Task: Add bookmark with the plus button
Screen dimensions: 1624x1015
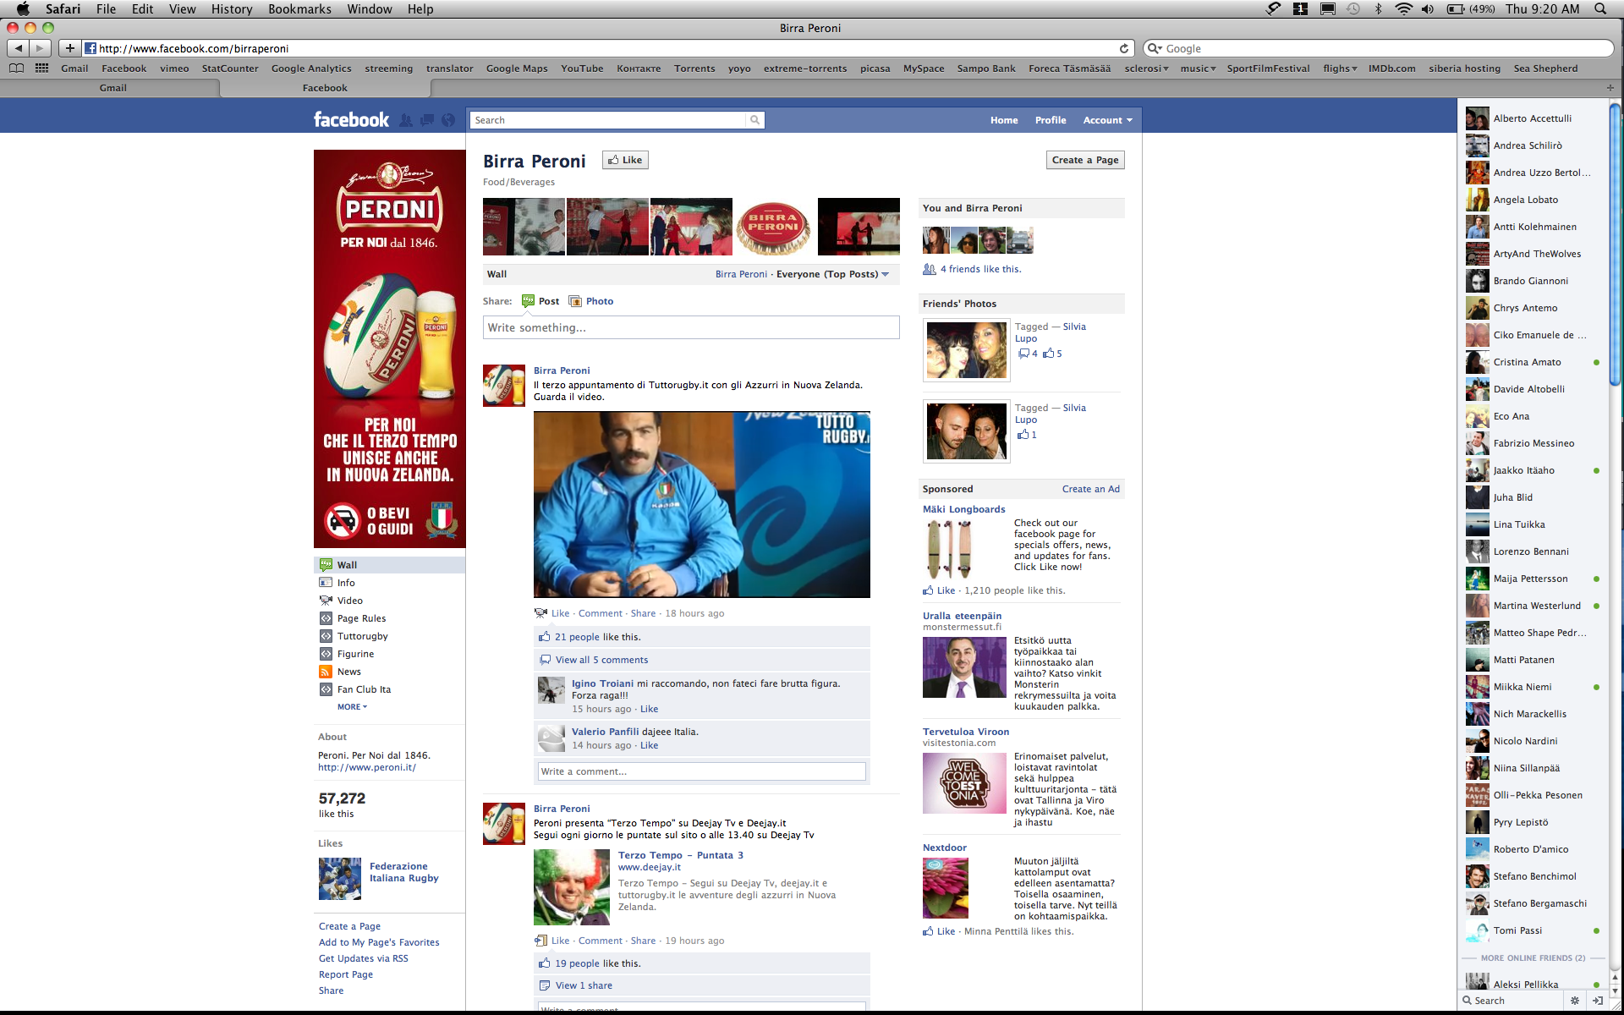Action: (69, 48)
